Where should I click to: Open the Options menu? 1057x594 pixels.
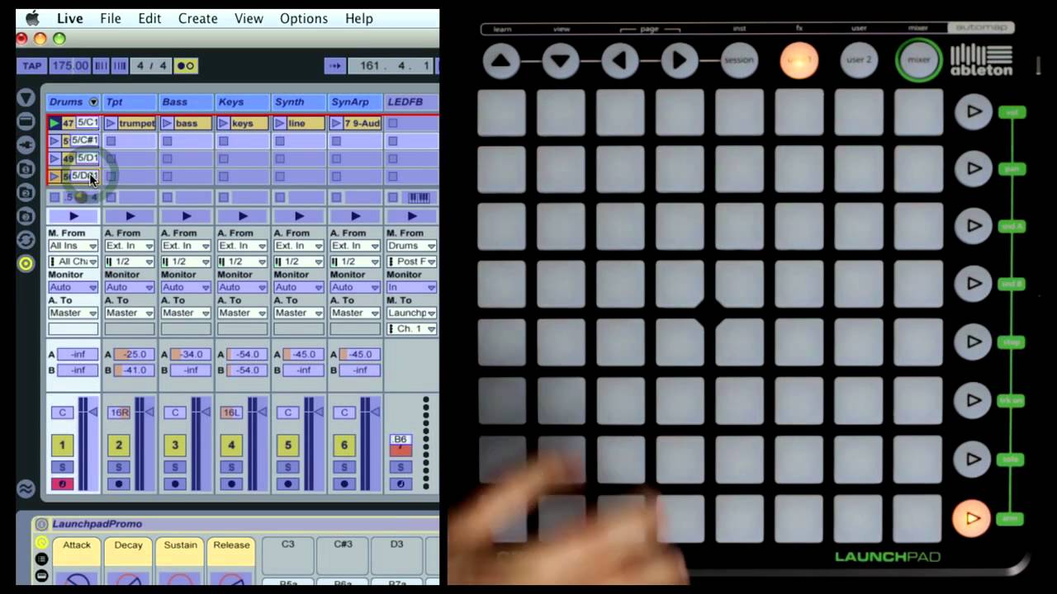pyautogui.click(x=304, y=18)
